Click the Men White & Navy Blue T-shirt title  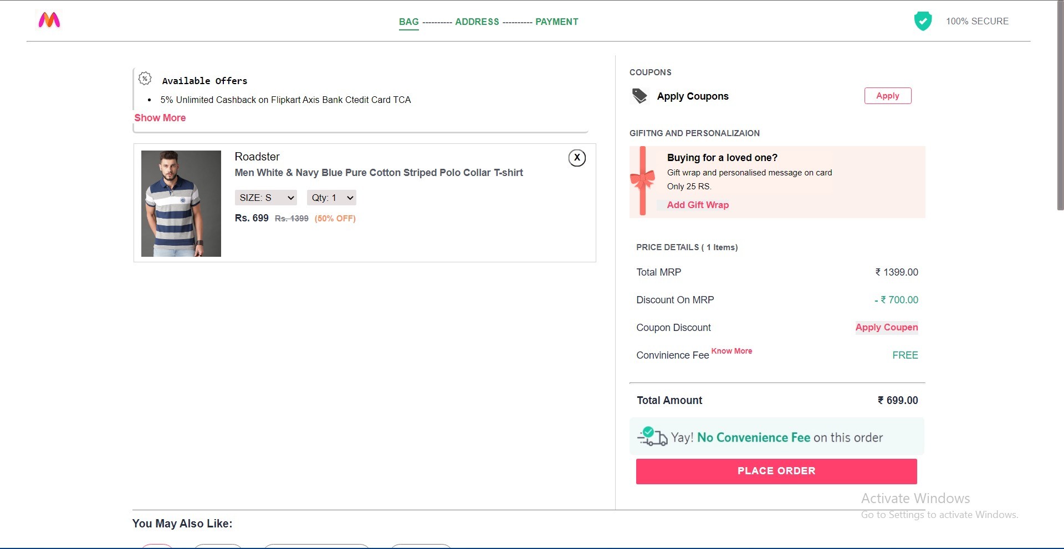pyautogui.click(x=378, y=173)
